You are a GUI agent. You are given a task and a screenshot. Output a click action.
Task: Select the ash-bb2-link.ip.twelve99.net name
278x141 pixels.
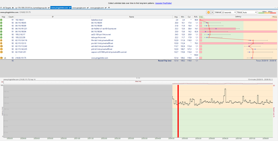pos(102,46)
